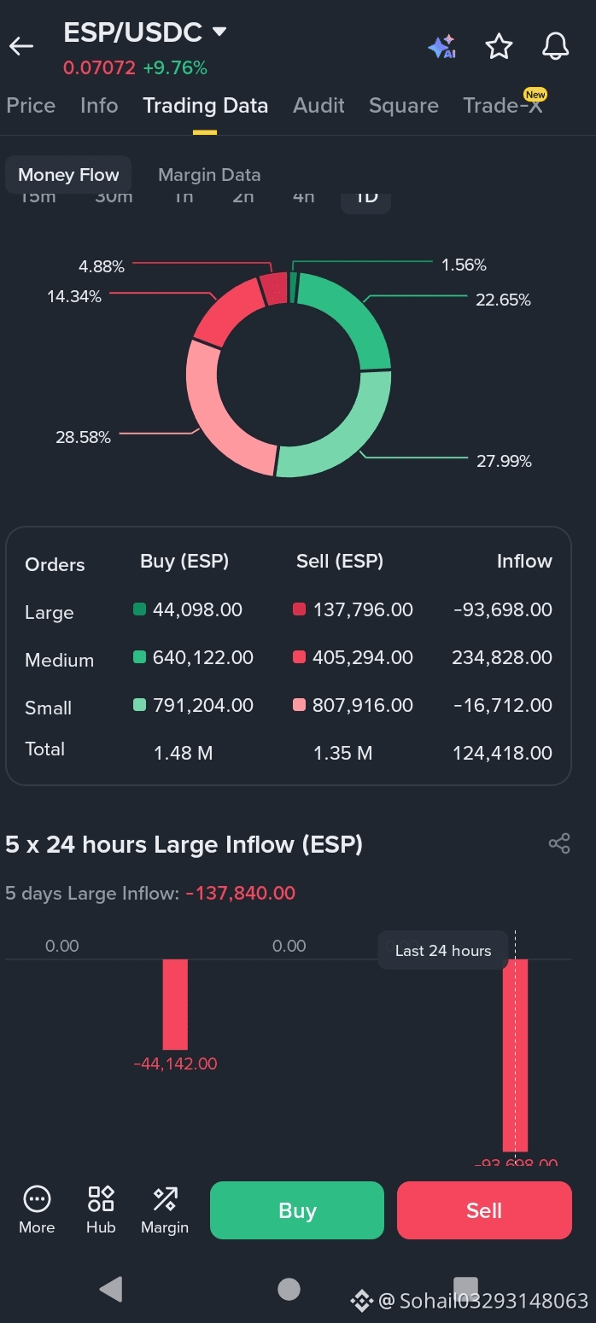Open the AI assistant sparkle icon
This screenshot has height=1323, width=596.
441,47
